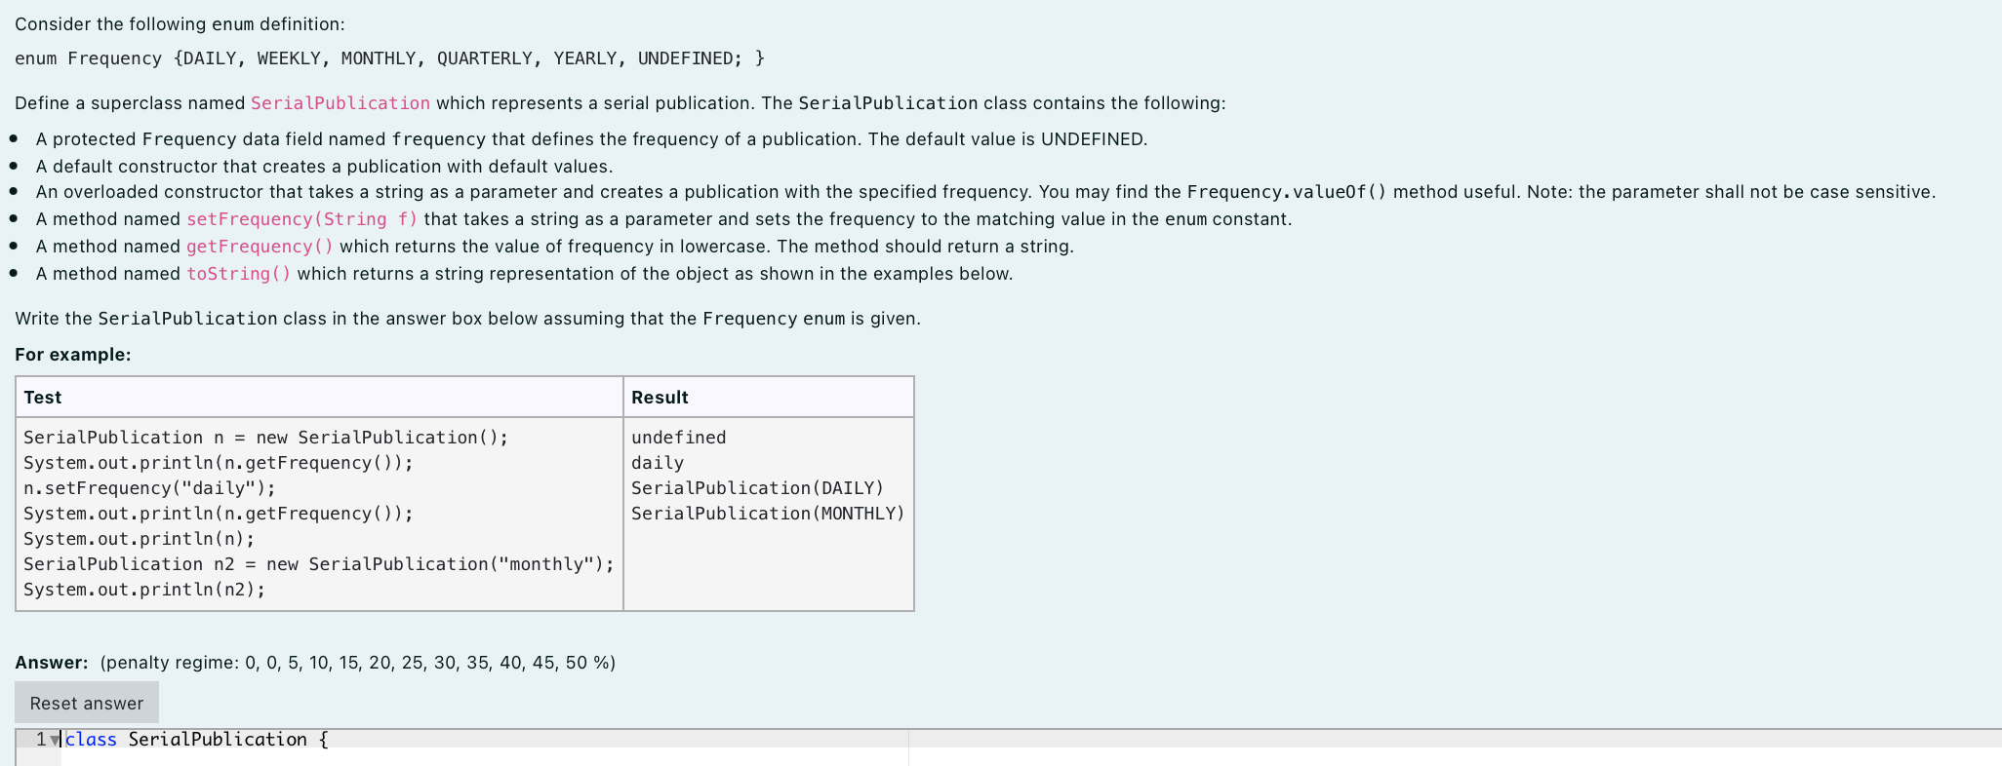Click the getFrequency() method name
This screenshot has height=766, width=2002.
click(260, 247)
